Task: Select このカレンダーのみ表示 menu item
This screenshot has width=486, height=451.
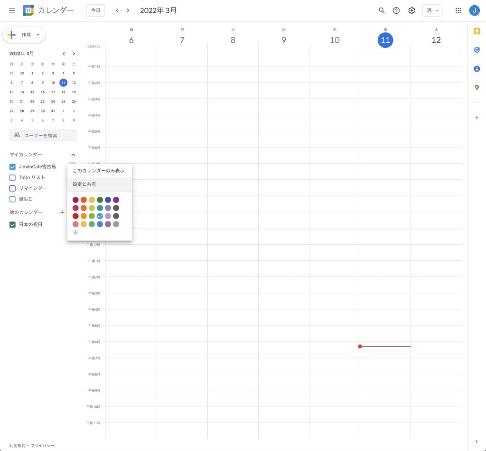Action: pyautogui.click(x=100, y=171)
